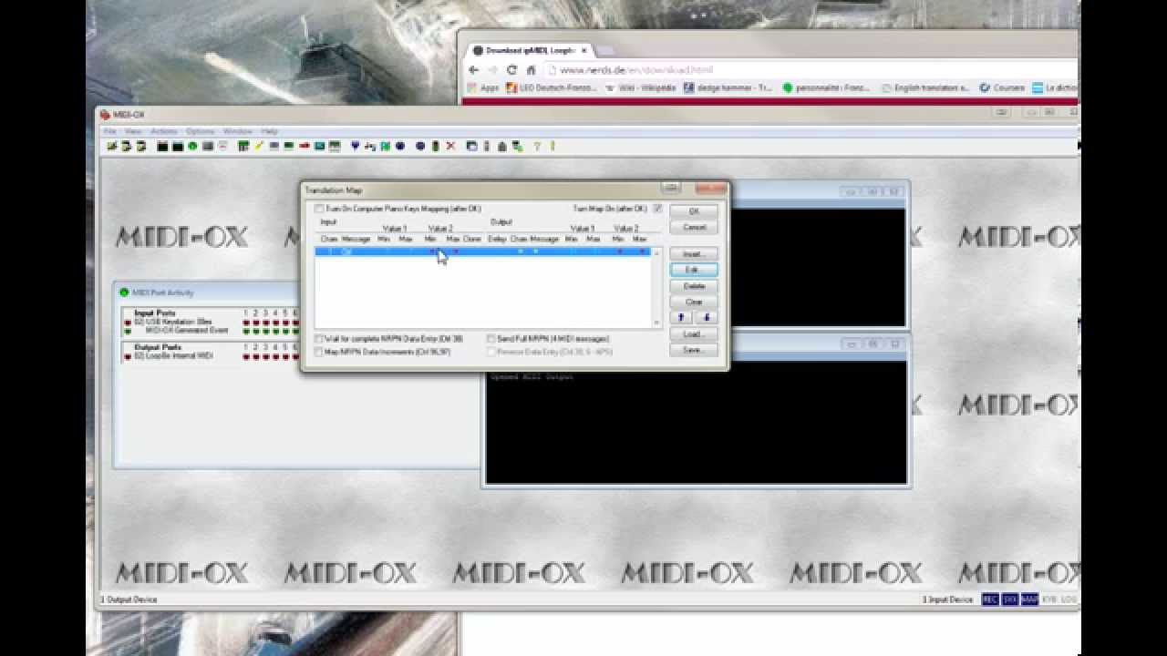This screenshot has width=1167, height=656.
Task: Enable Send Full NRPN (4 MIDI messages)
Action: pos(491,339)
